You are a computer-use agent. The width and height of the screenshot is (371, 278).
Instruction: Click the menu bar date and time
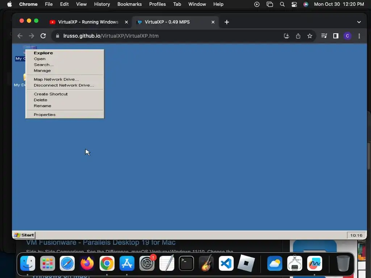339,4
